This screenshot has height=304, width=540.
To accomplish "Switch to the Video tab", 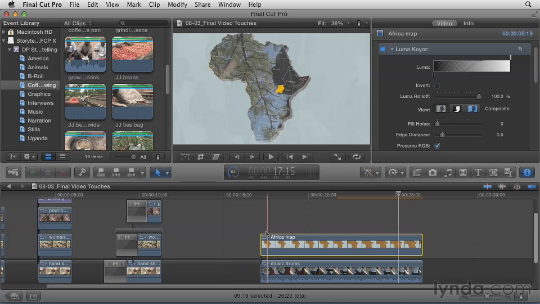I will (444, 24).
